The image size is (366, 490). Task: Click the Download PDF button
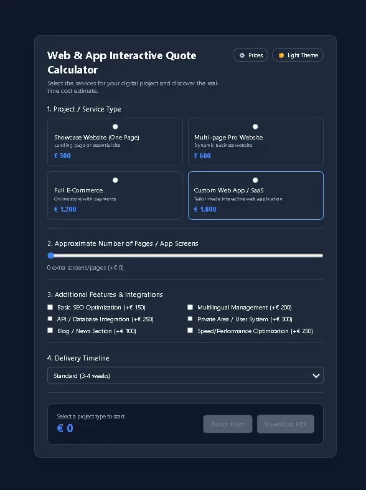(x=286, y=424)
